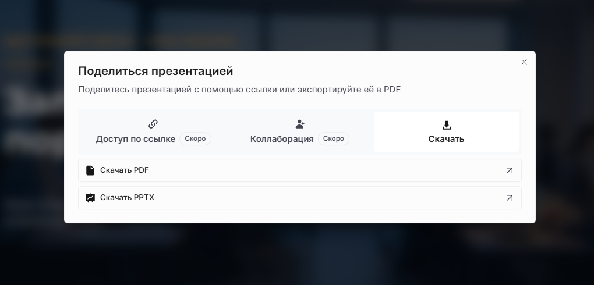Click the add-person collaboration icon
594x285 pixels.
[x=300, y=124]
